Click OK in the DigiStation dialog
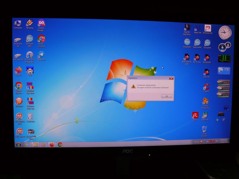This screenshot has width=239, height=179. 167,96
